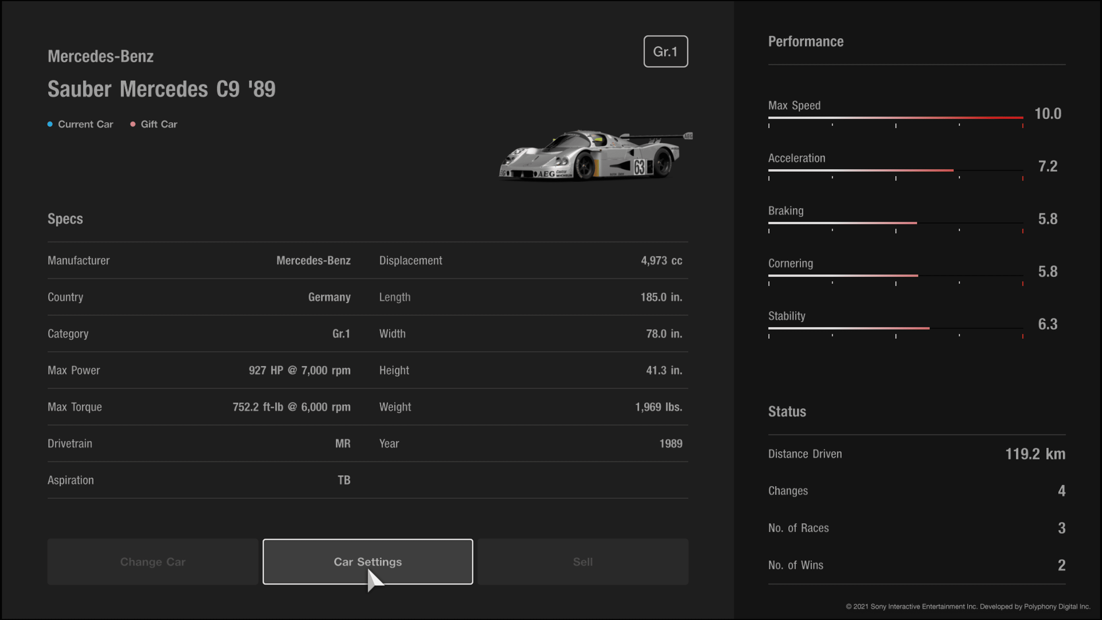The width and height of the screenshot is (1102, 620).
Task: Click the Stability performance bar
Action: point(895,328)
